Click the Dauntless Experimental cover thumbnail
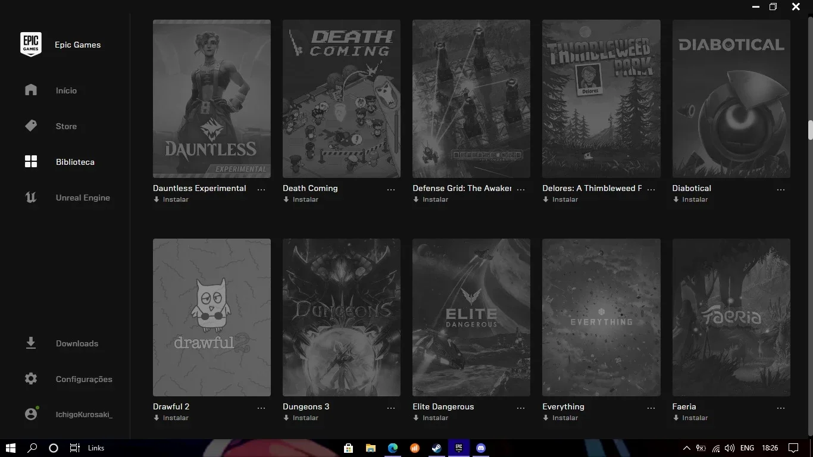813x457 pixels. coord(212,99)
